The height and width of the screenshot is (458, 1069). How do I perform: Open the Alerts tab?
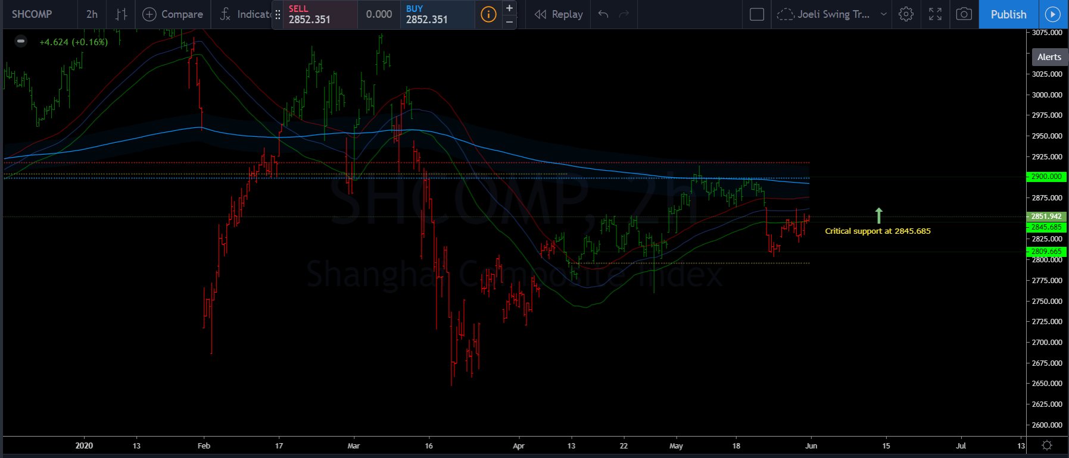pyautogui.click(x=1049, y=57)
